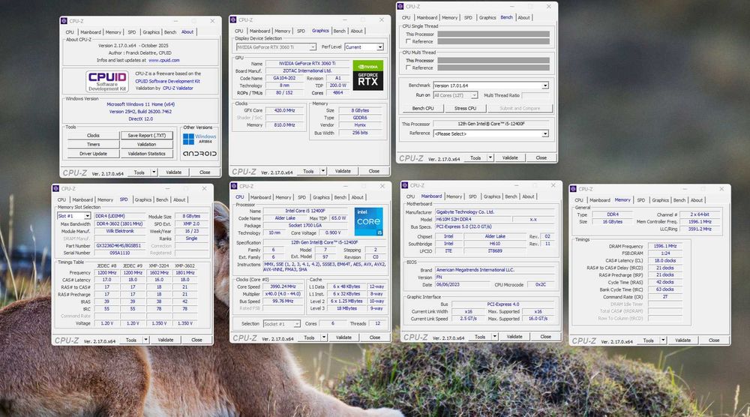Start the Bench CPU button

[x=423, y=108]
